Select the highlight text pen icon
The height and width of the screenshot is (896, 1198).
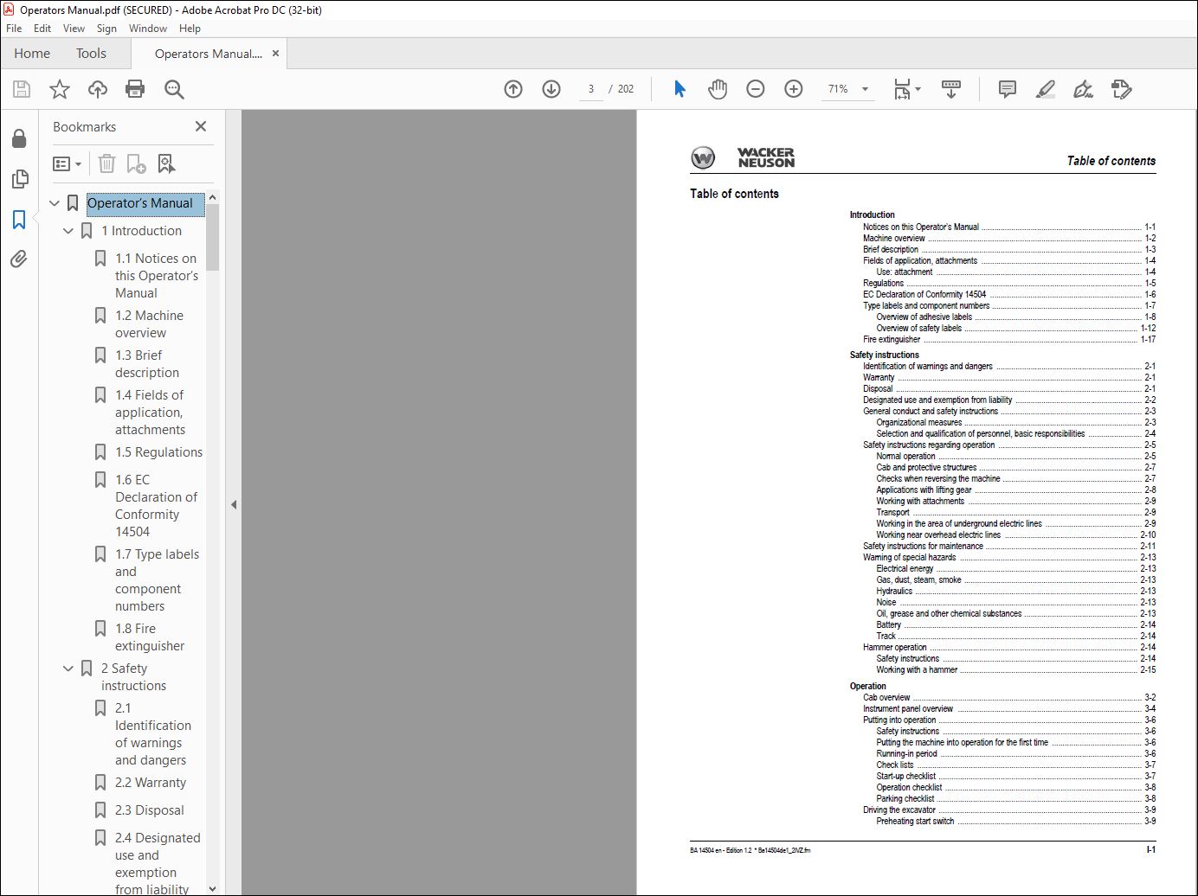[1046, 89]
